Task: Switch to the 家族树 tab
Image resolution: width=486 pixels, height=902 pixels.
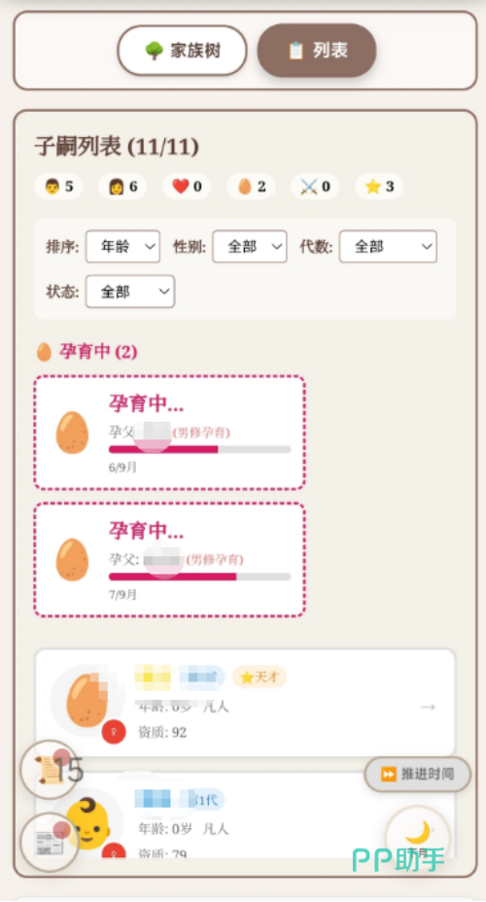Action: [183, 51]
